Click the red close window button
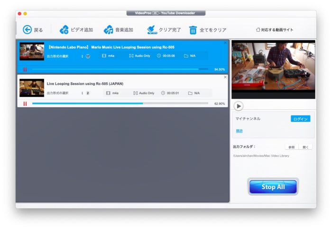 tap(19, 14)
